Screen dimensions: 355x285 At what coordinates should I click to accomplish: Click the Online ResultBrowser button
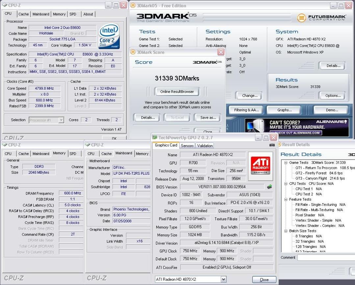click(177, 92)
